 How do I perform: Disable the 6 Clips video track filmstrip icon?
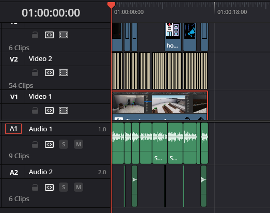63,35
